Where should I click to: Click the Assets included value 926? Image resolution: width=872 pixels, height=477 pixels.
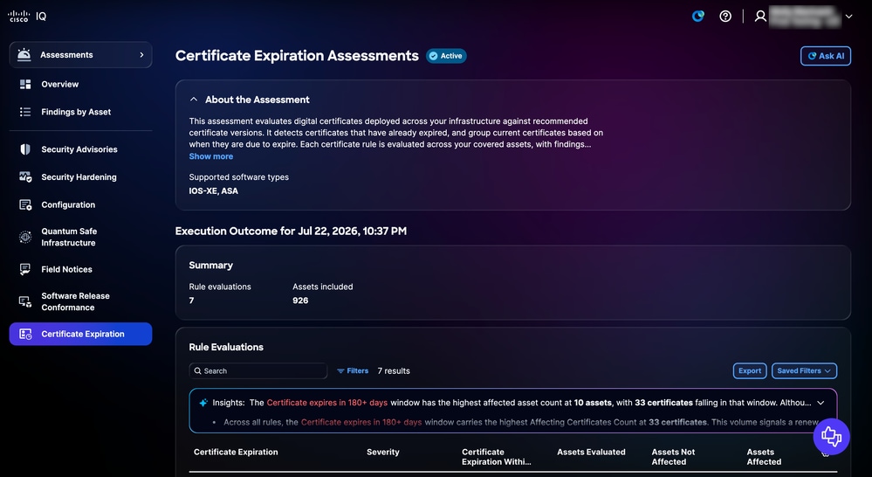point(300,301)
